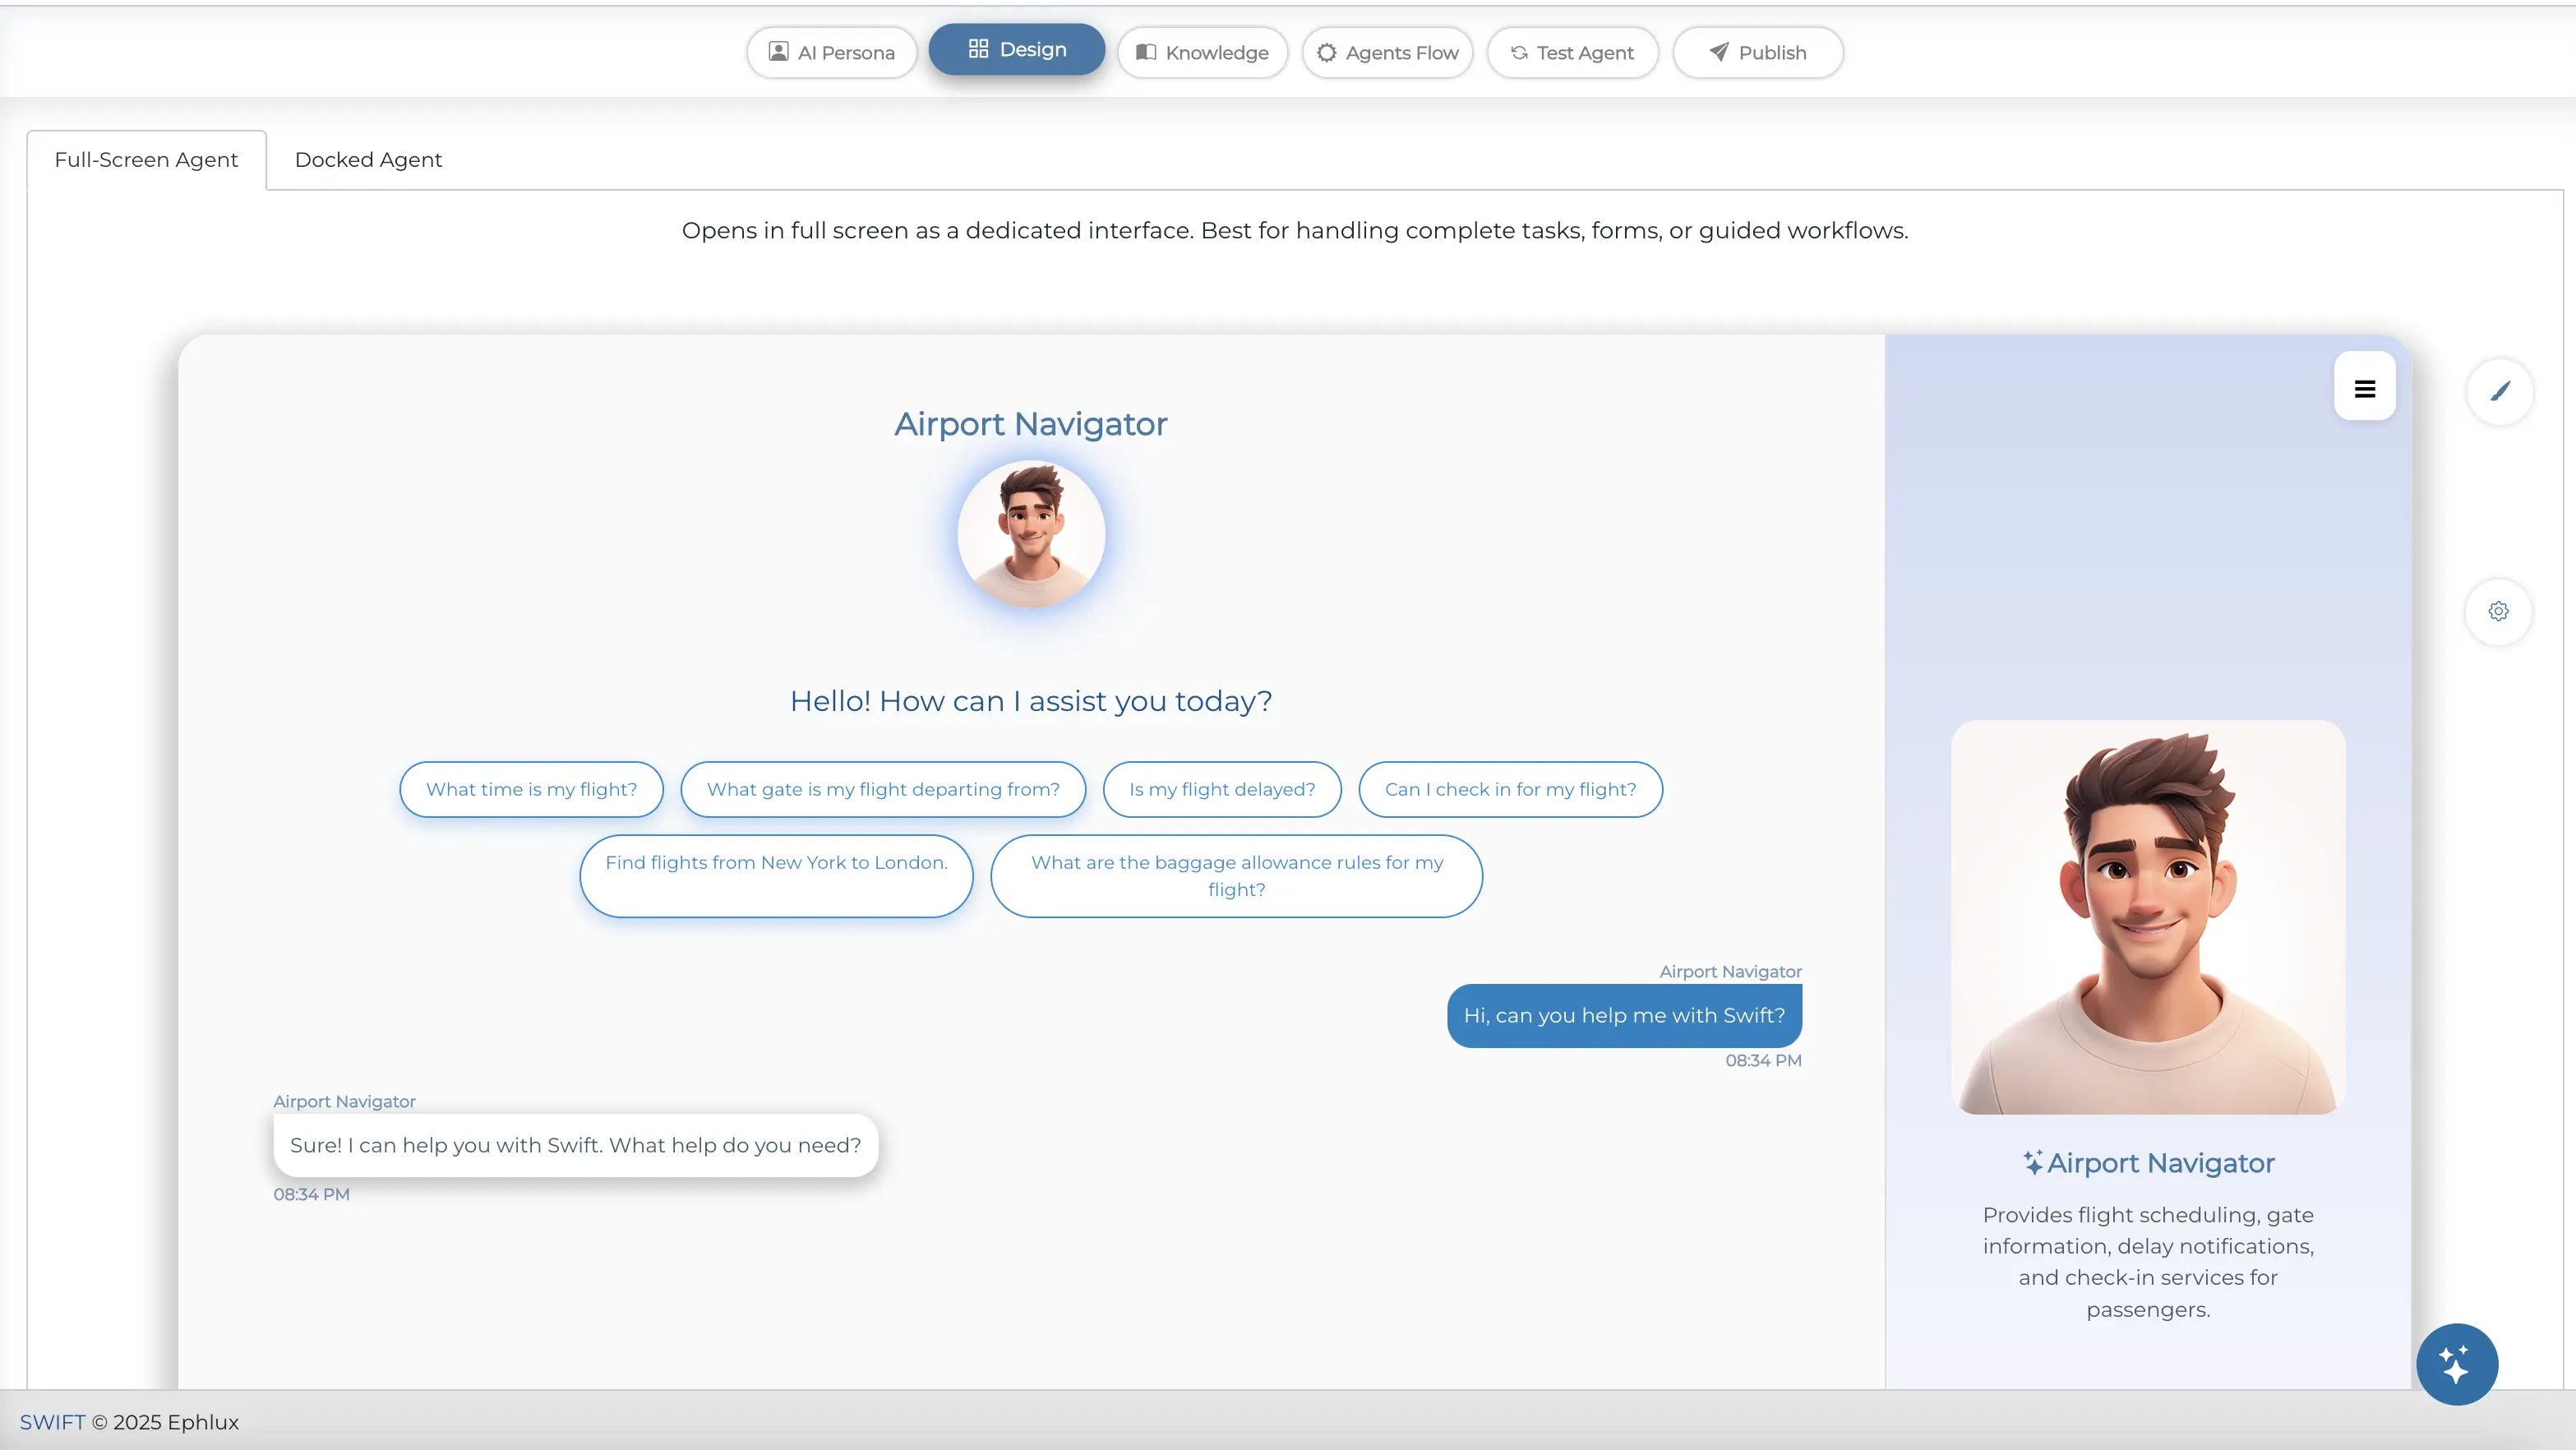Click 'What gate is my flight departing from?'
This screenshot has height=1450, width=2576.
882,789
